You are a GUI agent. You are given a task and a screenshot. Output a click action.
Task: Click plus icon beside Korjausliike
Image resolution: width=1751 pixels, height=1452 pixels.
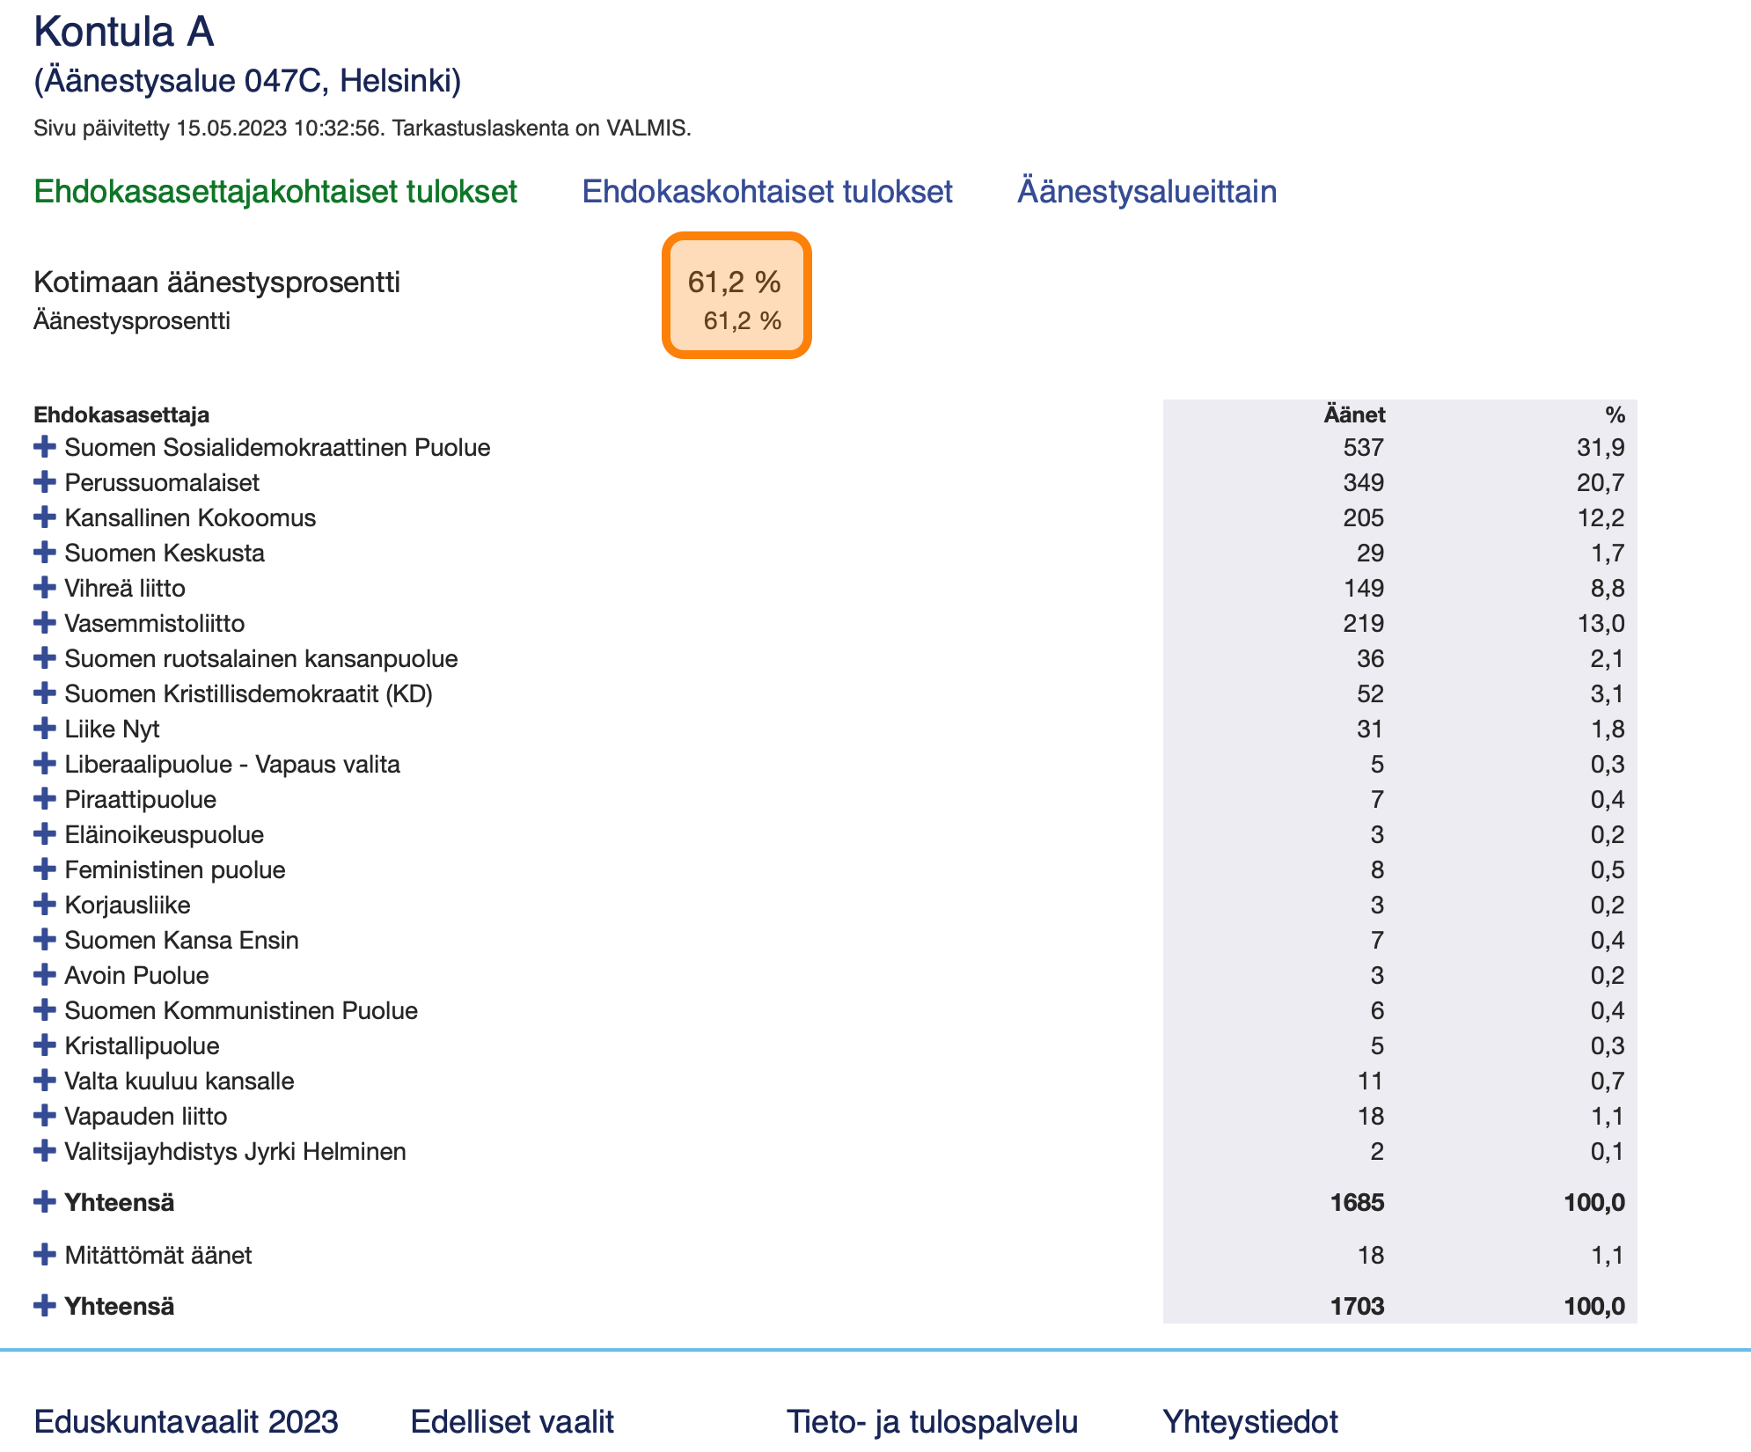(x=44, y=905)
